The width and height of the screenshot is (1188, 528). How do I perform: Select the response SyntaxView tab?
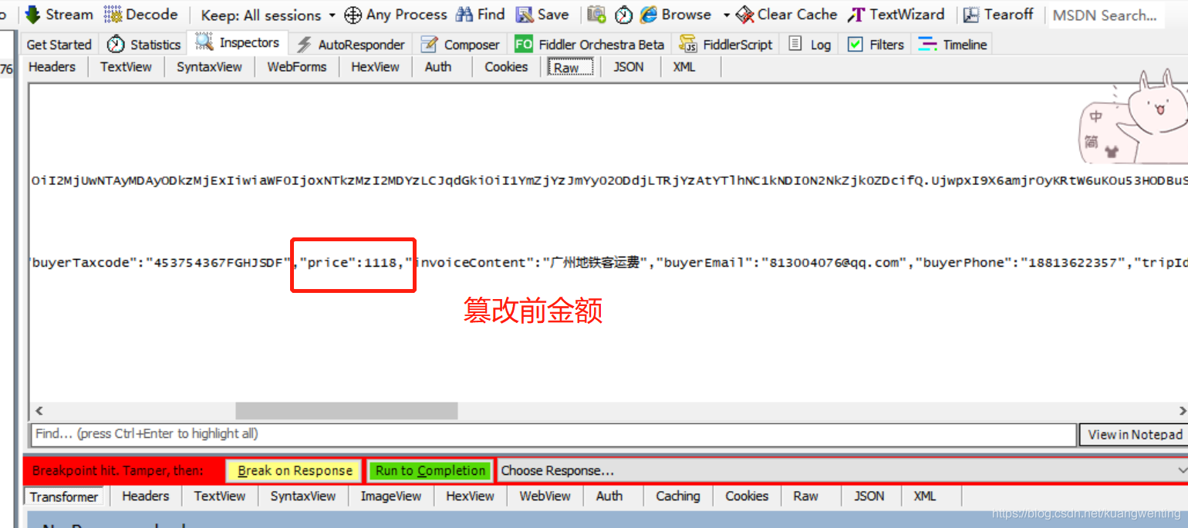click(303, 496)
